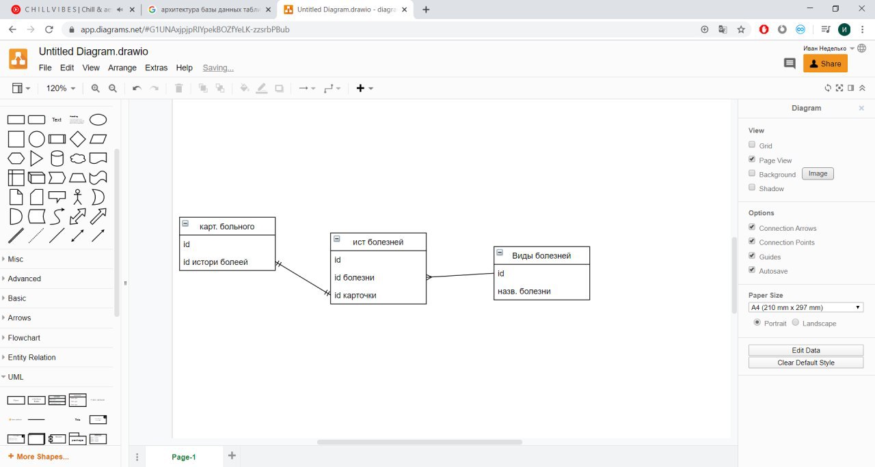Image resolution: width=875 pixels, height=467 pixels.
Task: Click the draw.io orange logo icon
Action: [18, 59]
